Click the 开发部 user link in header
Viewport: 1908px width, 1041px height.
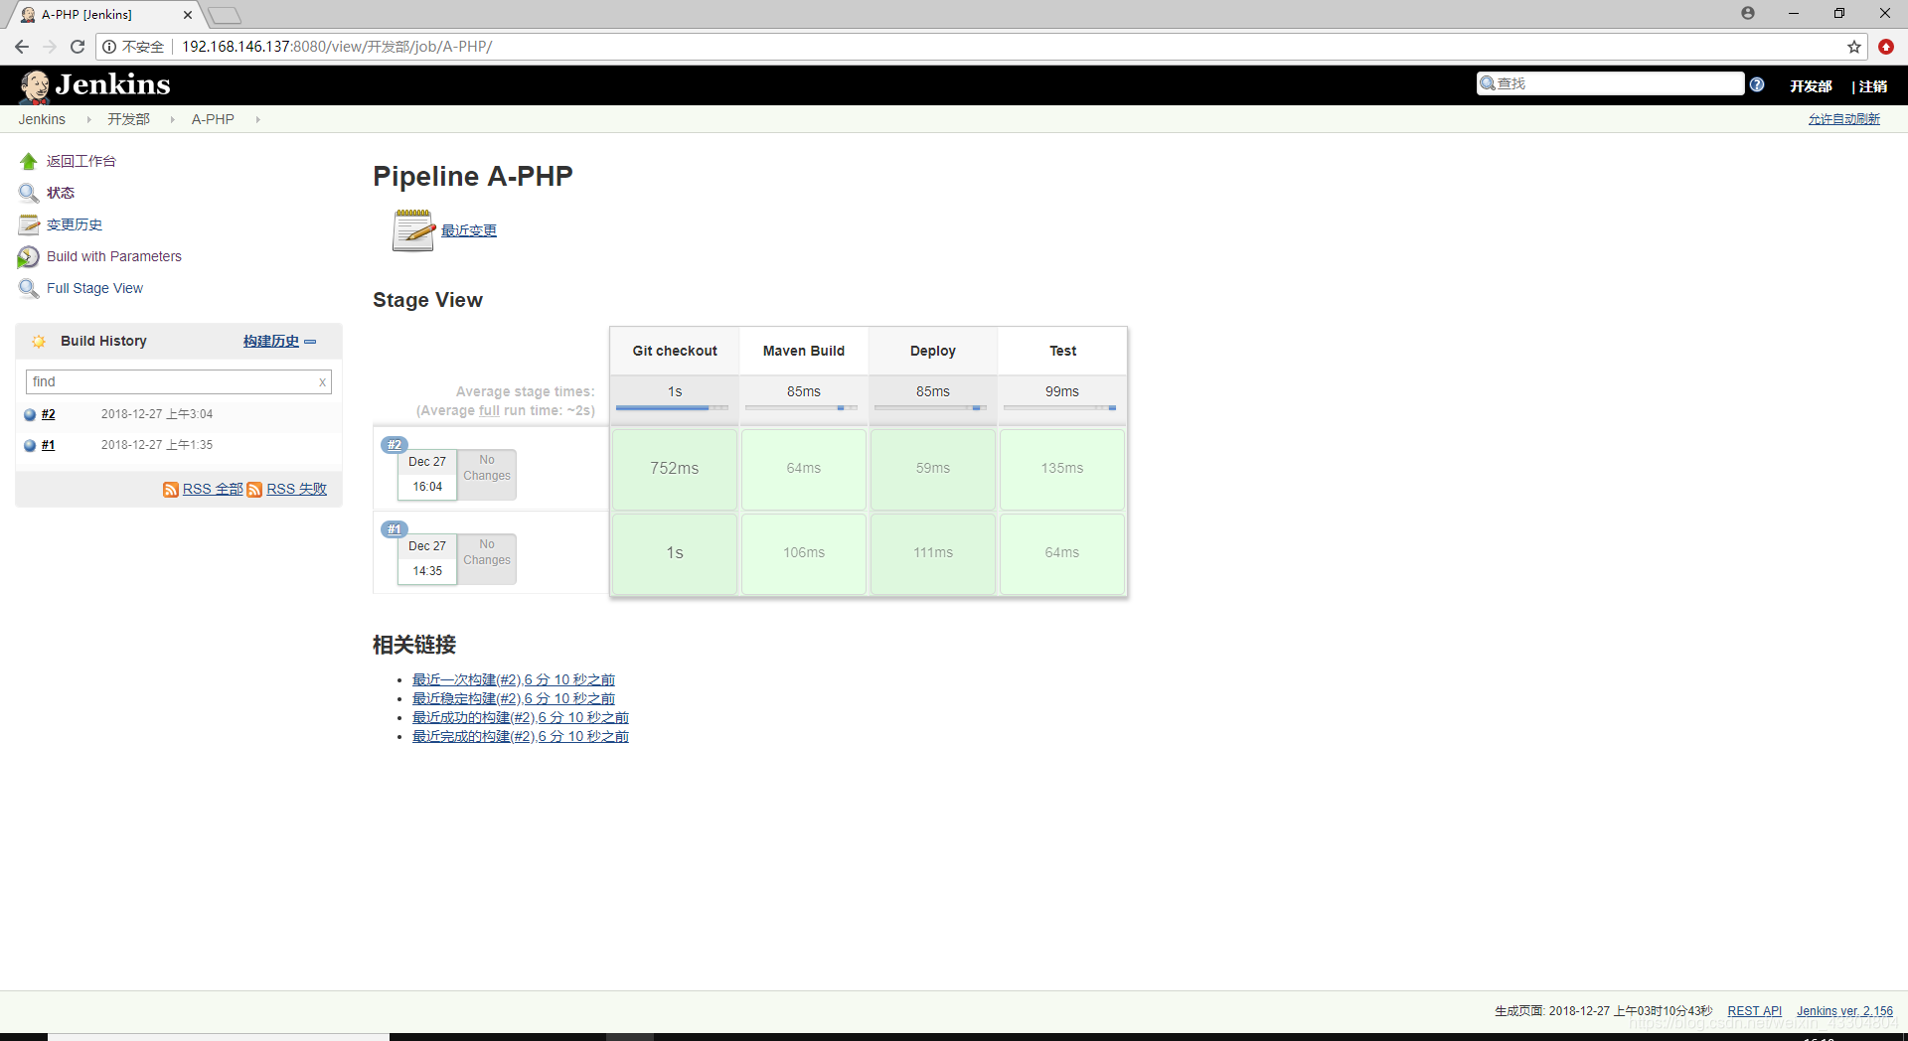[1811, 86]
